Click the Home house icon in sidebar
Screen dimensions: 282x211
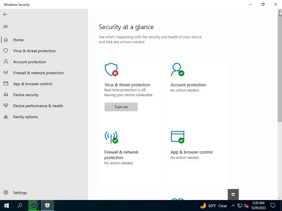click(6, 40)
